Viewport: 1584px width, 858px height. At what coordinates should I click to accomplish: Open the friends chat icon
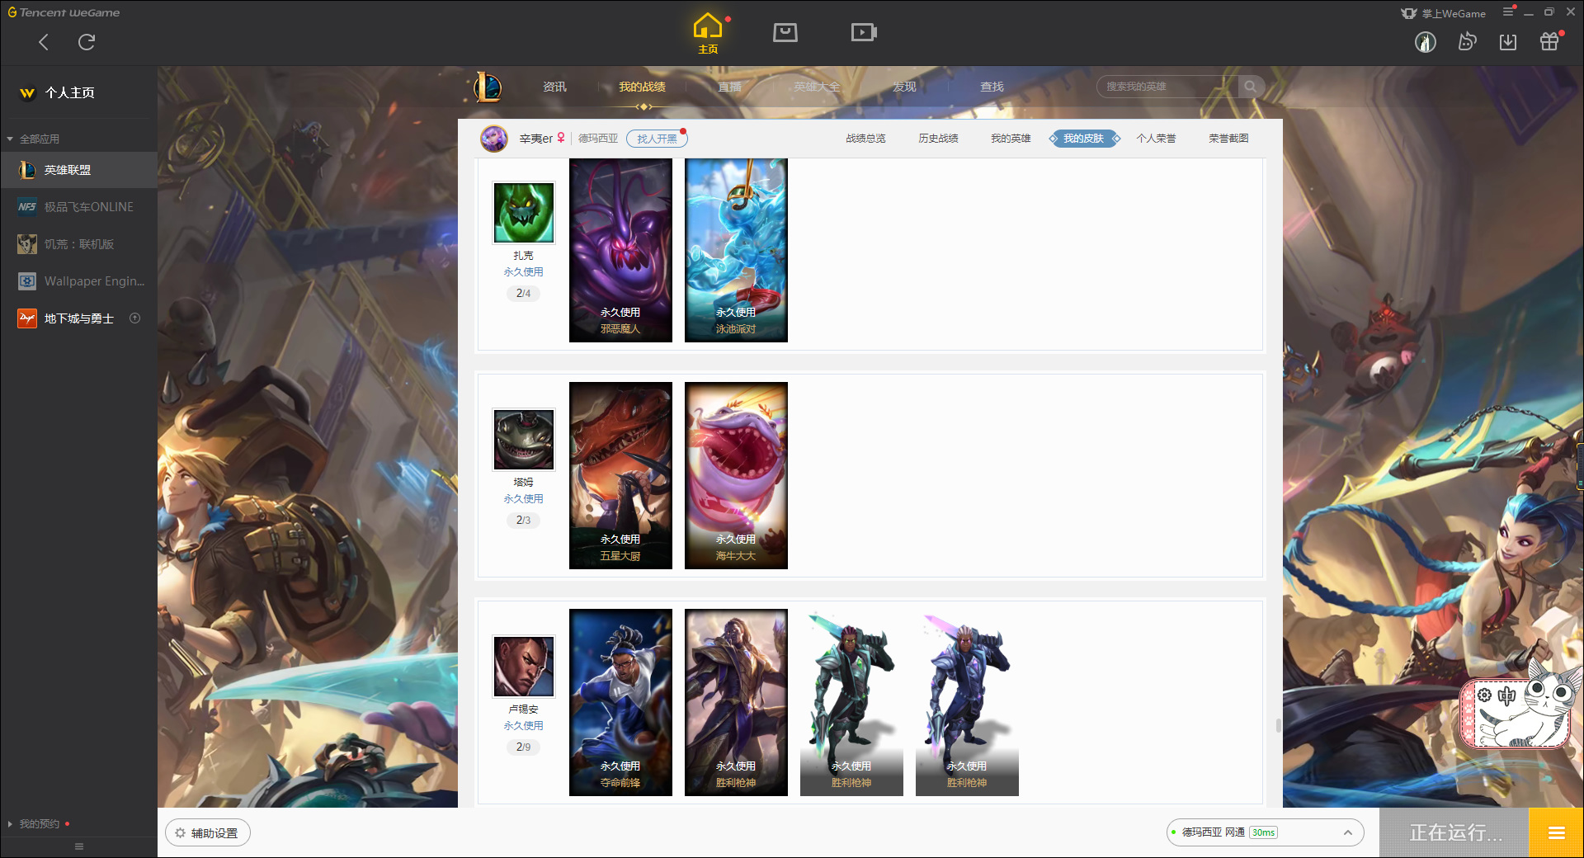1467,42
